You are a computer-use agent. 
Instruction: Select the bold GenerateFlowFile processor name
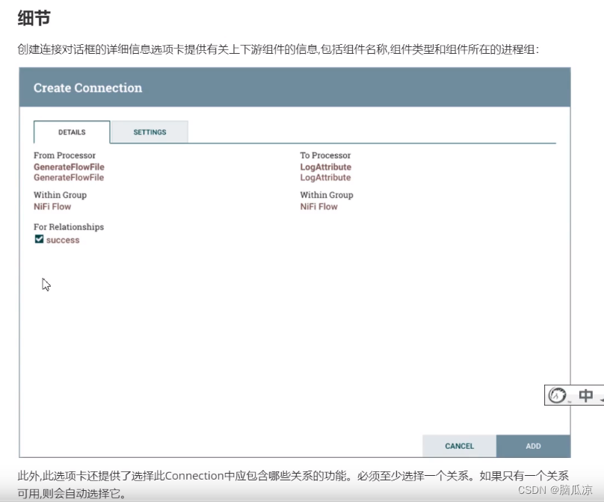69,167
